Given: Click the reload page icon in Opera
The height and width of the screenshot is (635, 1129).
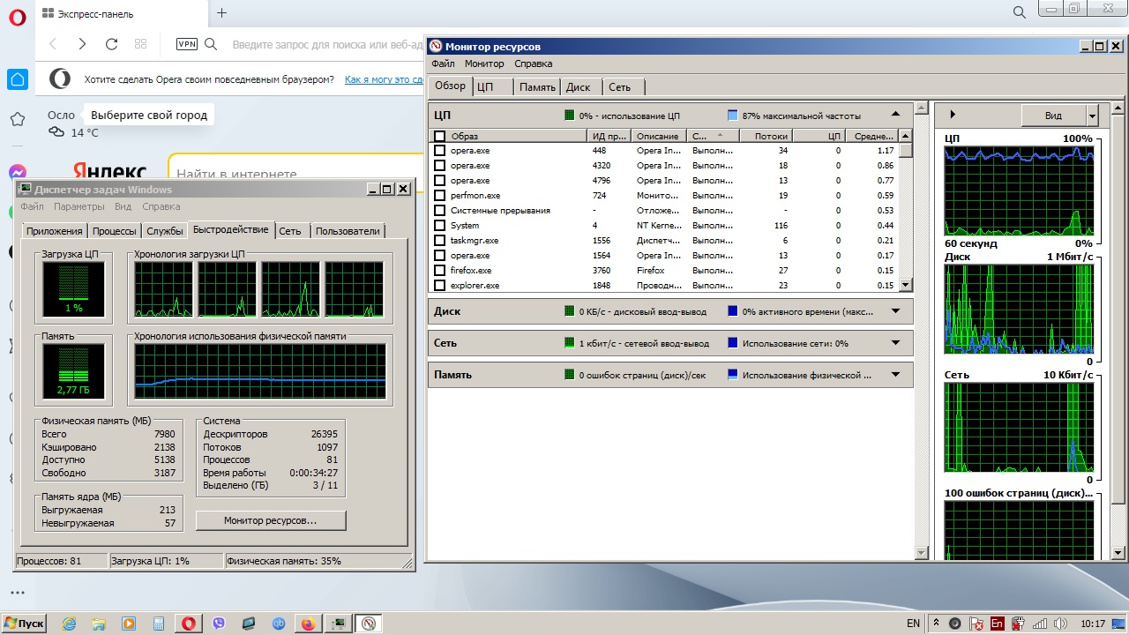Looking at the screenshot, I should [111, 44].
